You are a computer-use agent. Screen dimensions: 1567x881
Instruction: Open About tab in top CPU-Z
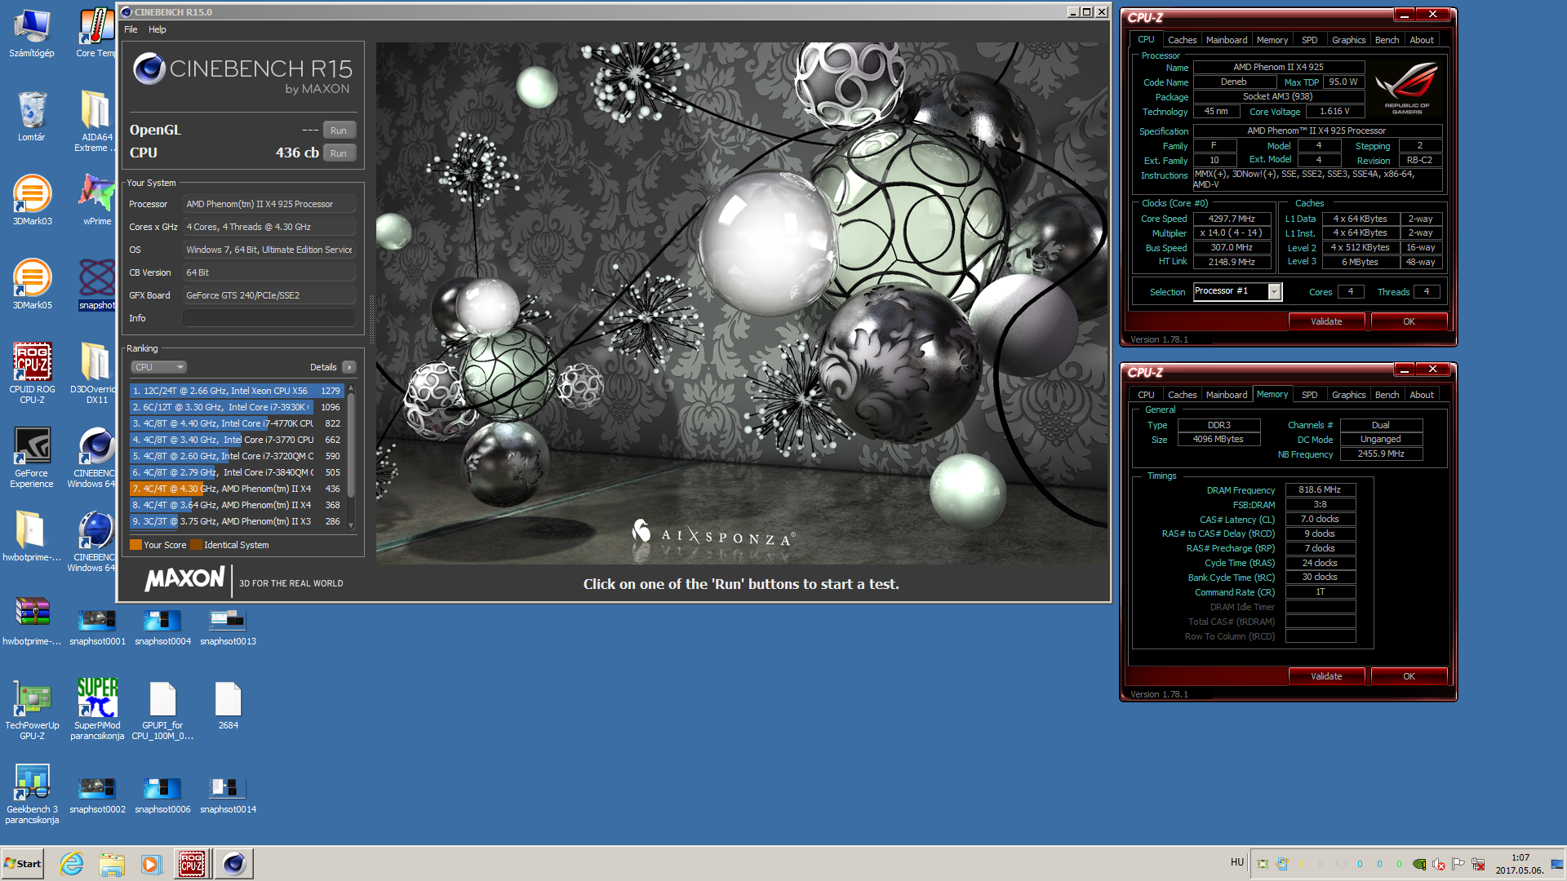pos(1421,40)
